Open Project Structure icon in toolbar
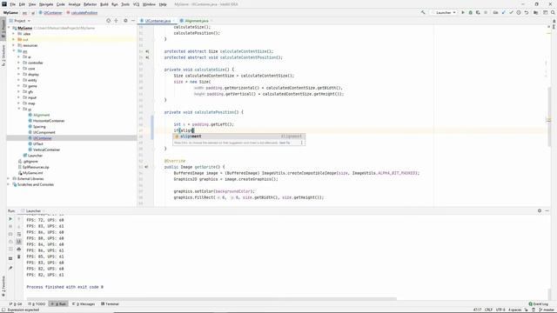 click(x=536, y=12)
